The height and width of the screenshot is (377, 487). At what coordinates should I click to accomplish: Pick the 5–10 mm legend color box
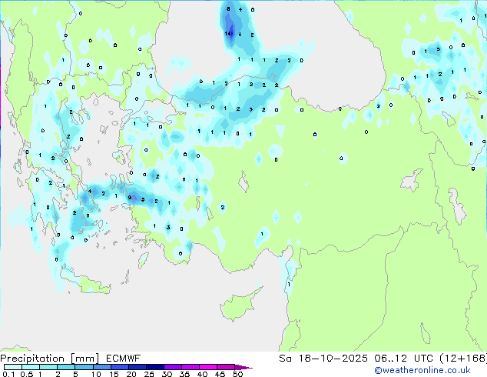coord(84,367)
